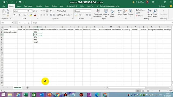Open the File tab

[4, 6]
